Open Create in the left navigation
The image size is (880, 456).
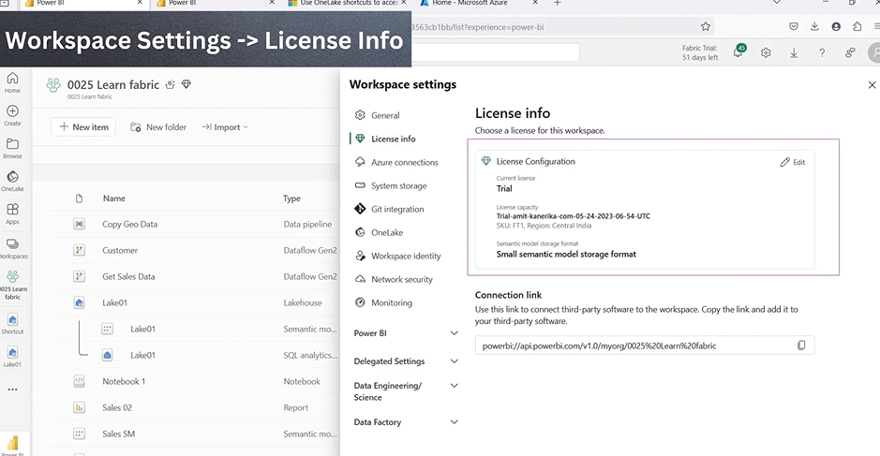click(12, 115)
